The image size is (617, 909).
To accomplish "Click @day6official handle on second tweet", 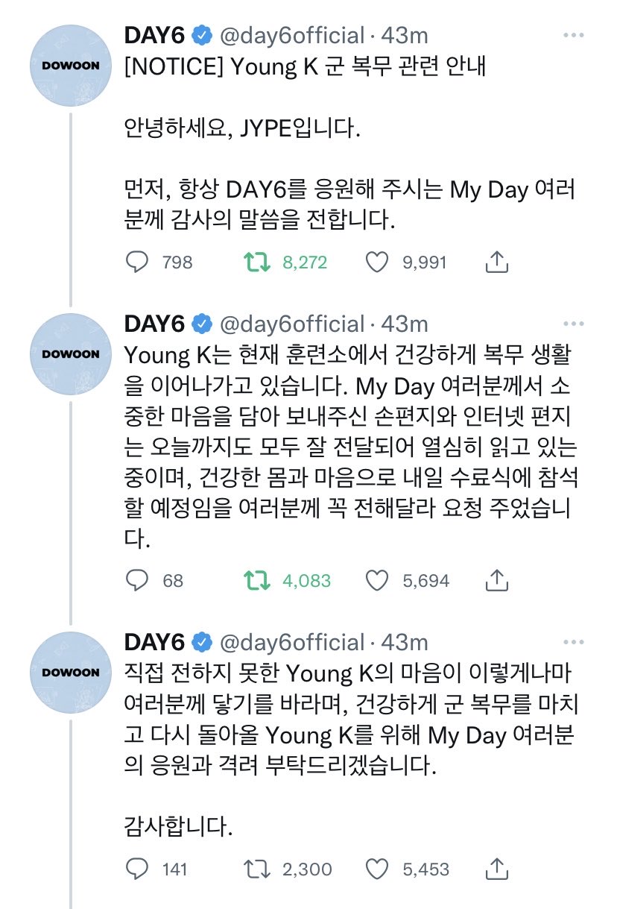I will (x=291, y=324).
